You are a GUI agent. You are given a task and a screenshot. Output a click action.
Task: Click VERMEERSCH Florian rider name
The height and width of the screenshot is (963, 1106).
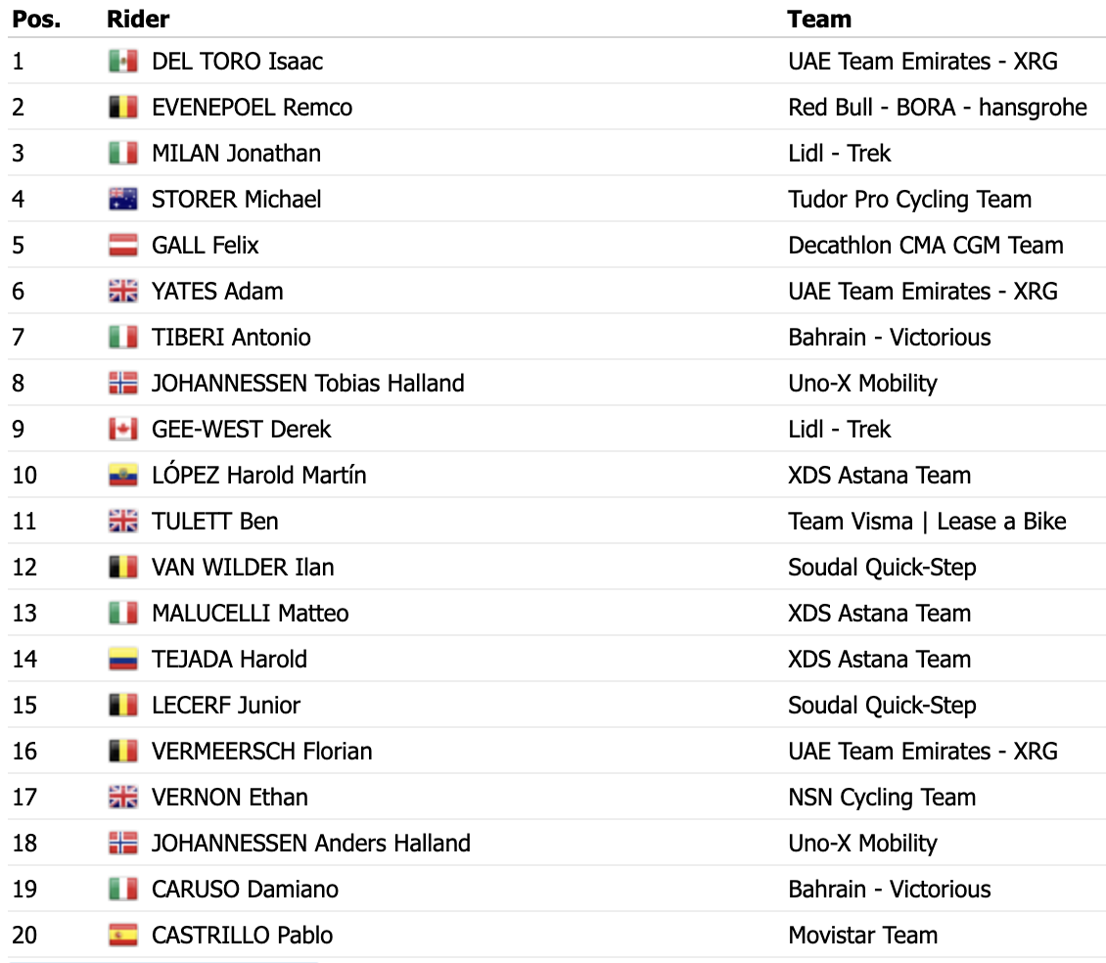pos(261,752)
